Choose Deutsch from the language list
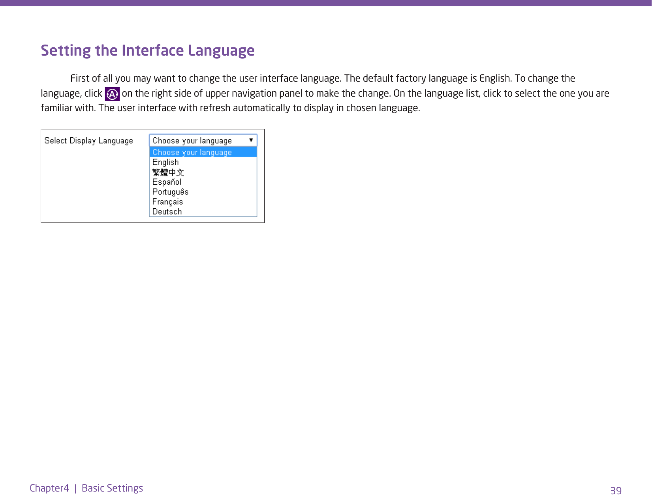The height and width of the screenshot is (503, 652). 203,211
